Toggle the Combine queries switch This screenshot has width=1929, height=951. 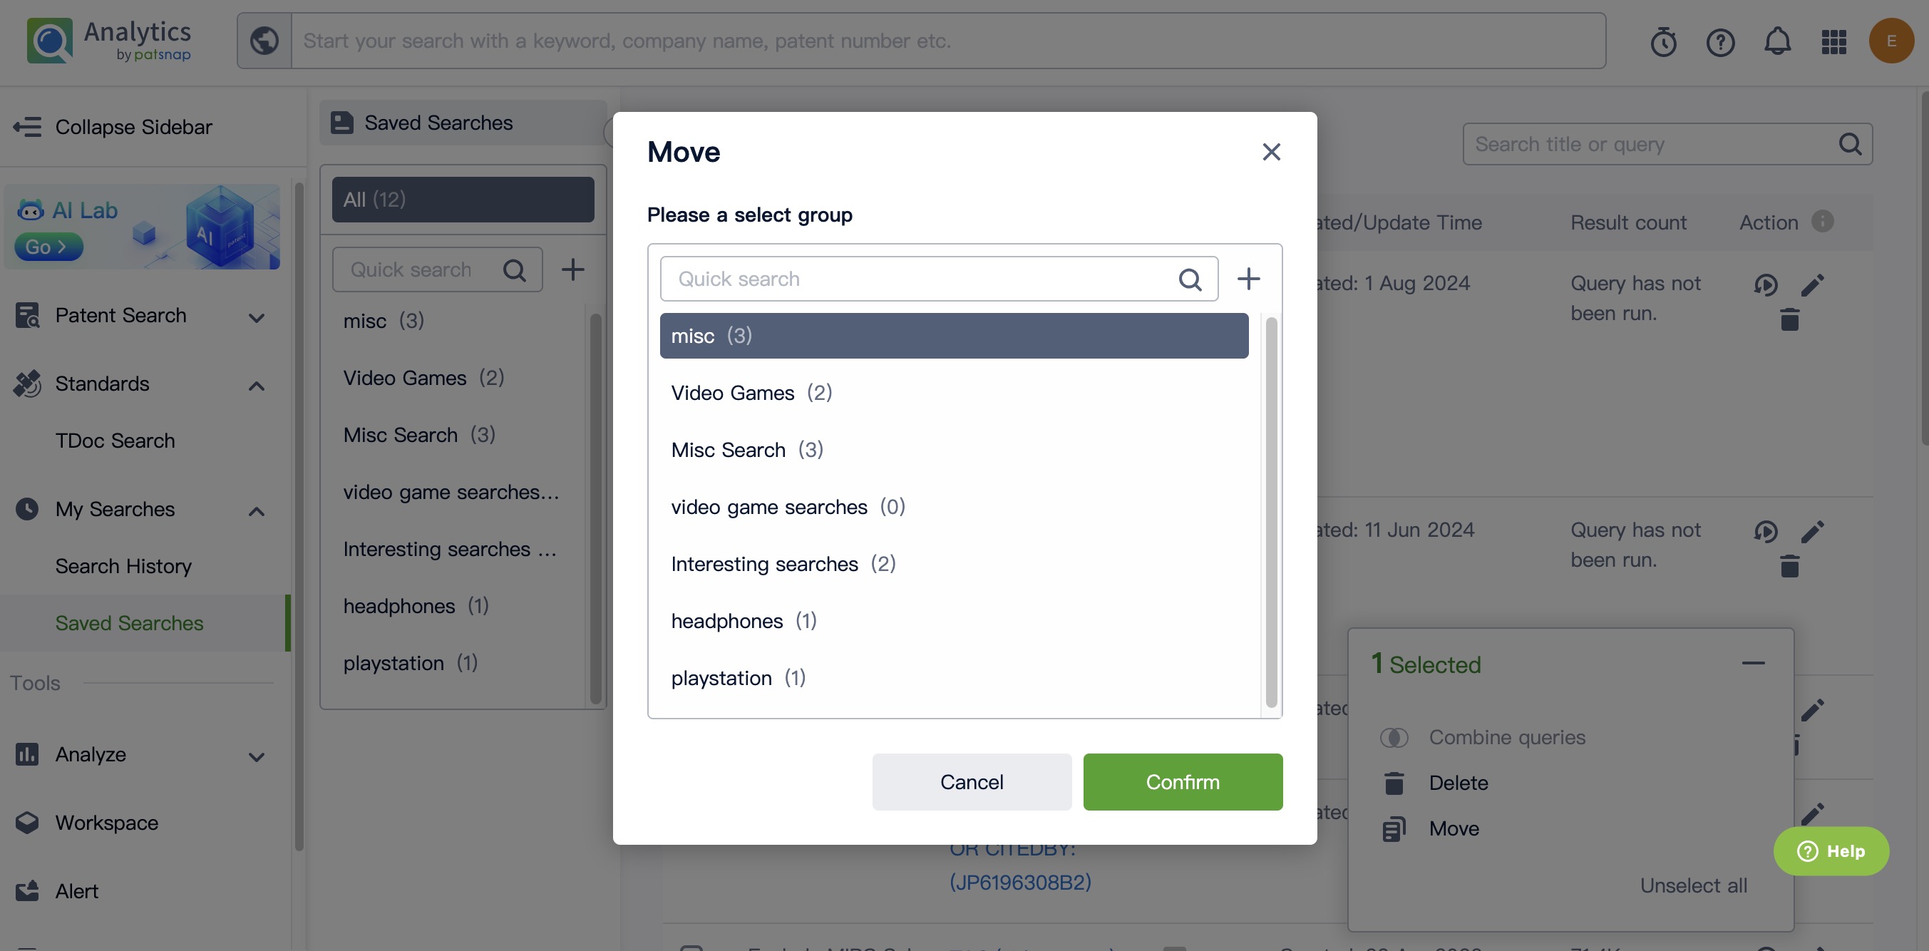tap(1394, 738)
